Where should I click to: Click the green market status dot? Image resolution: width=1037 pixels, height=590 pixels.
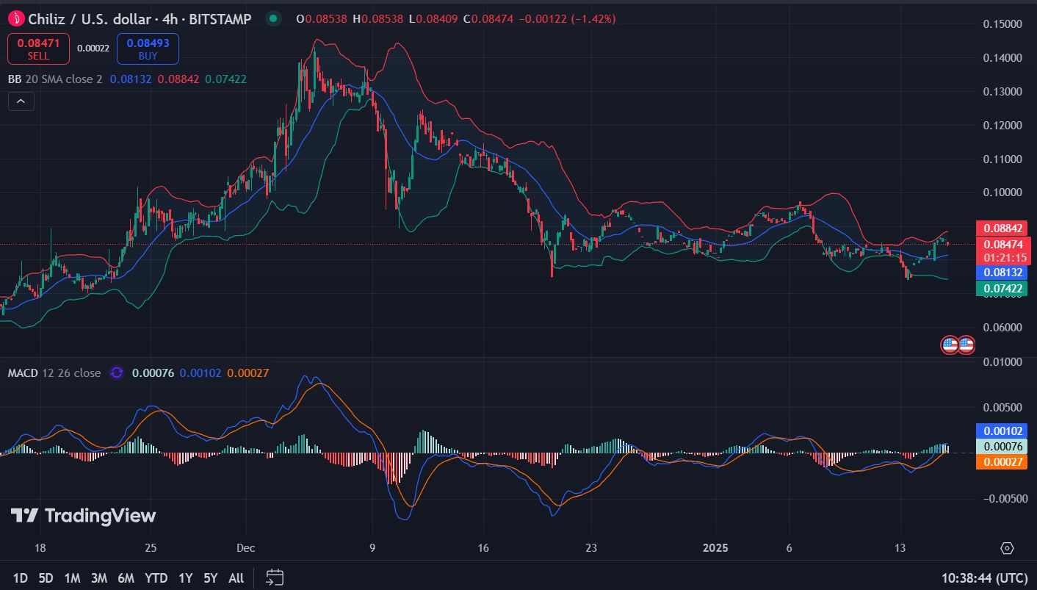coord(274,18)
